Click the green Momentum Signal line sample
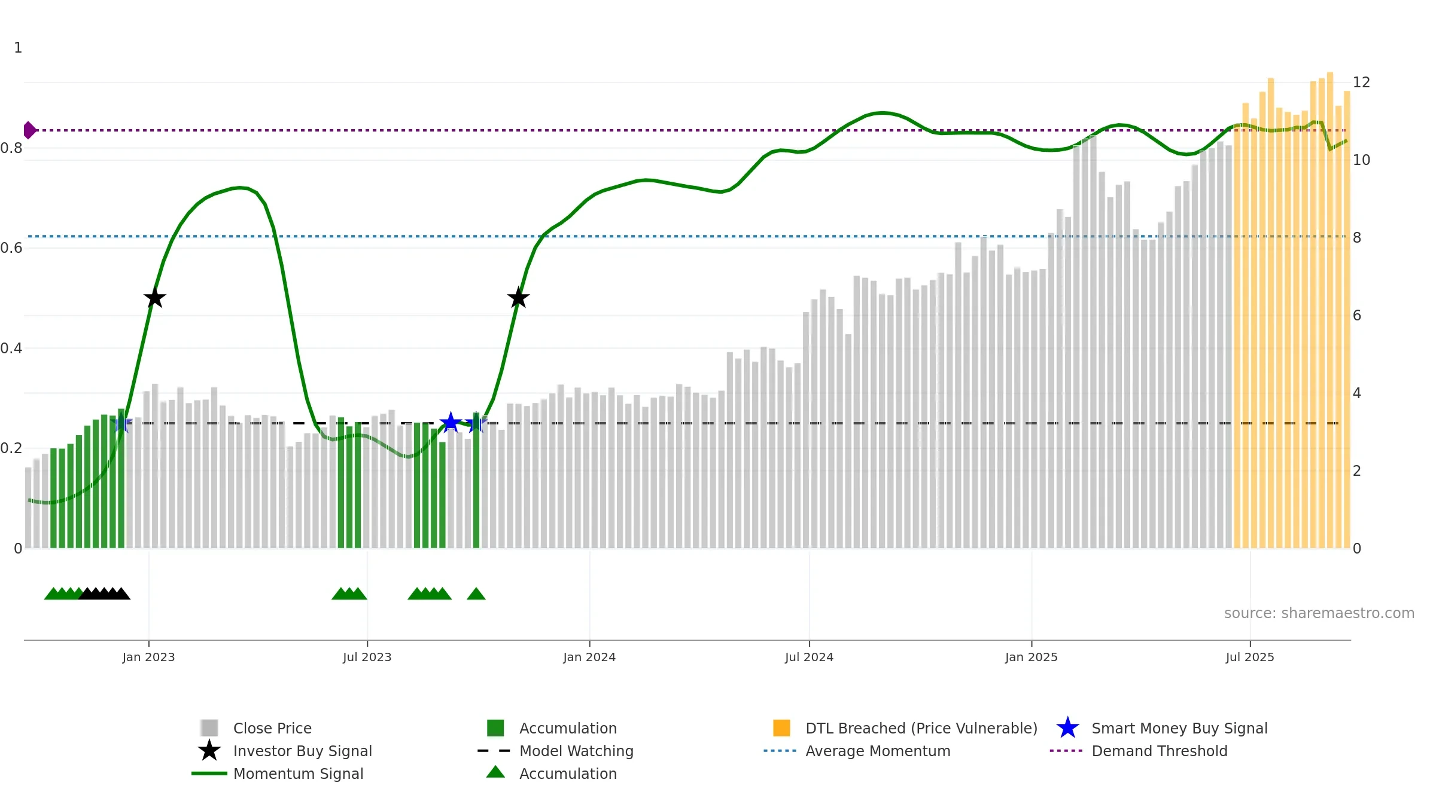 (209, 774)
